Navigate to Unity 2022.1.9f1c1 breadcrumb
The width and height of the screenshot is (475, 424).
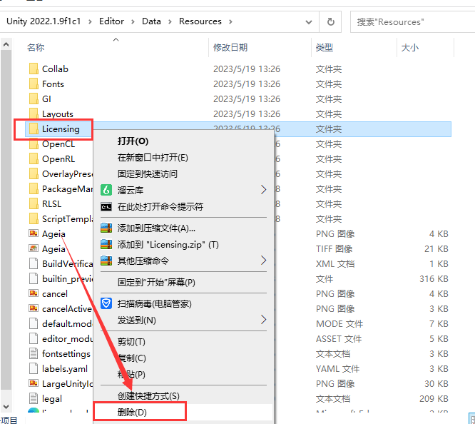pos(44,21)
